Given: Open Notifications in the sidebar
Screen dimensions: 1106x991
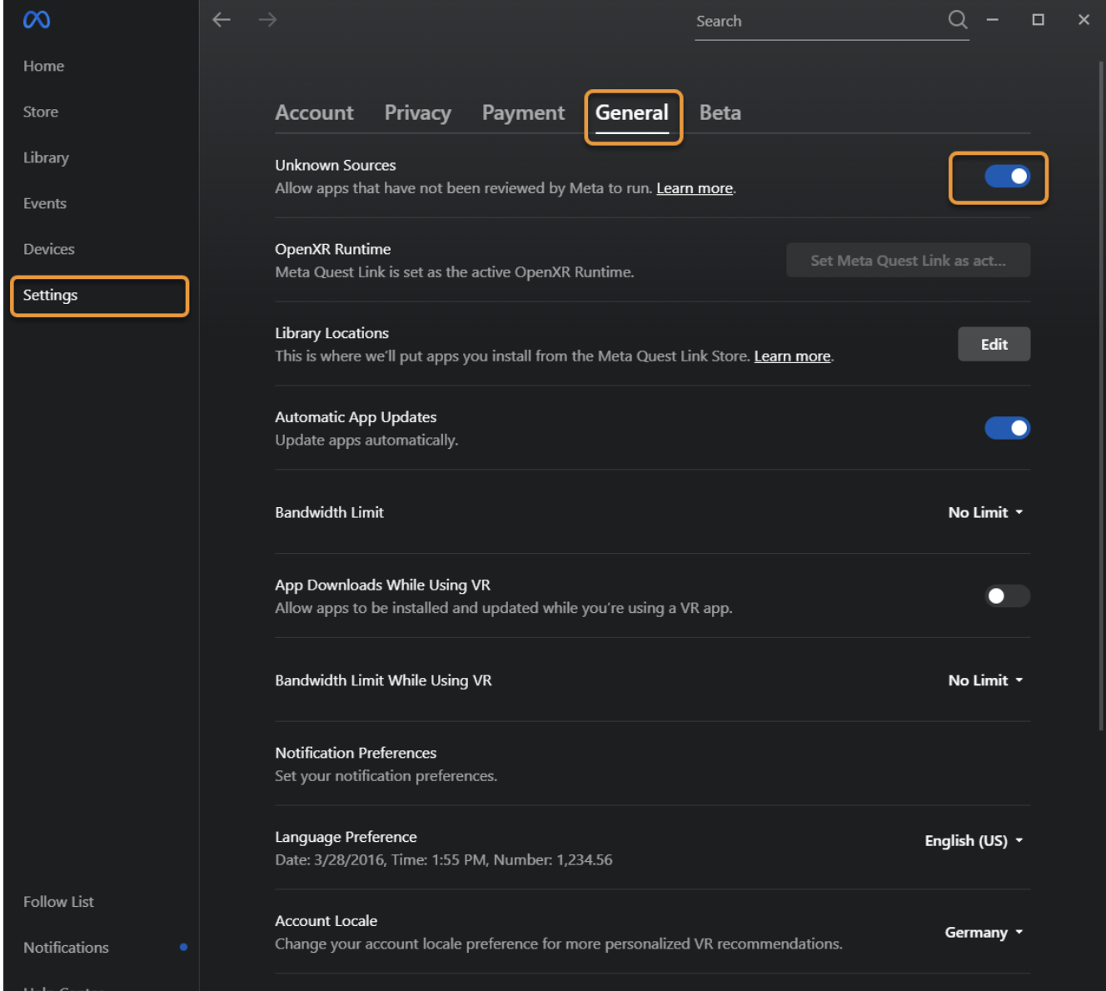Looking at the screenshot, I should tap(66, 947).
